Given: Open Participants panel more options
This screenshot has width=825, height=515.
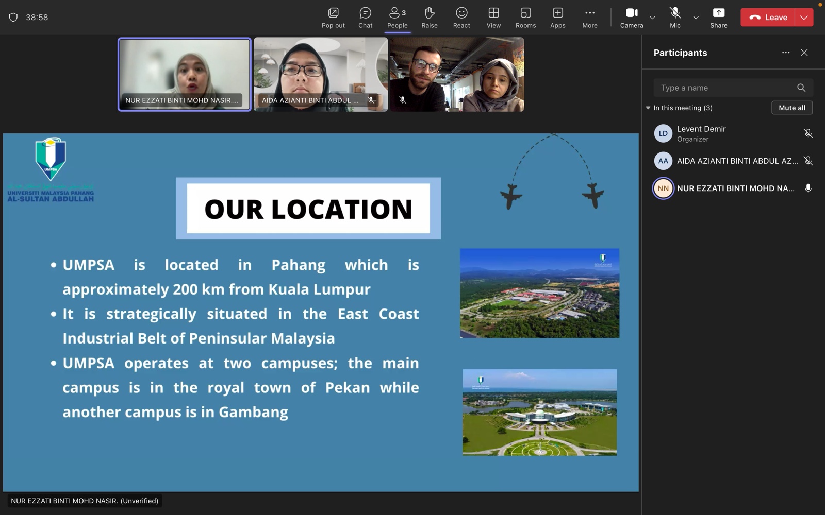Looking at the screenshot, I should 785,53.
